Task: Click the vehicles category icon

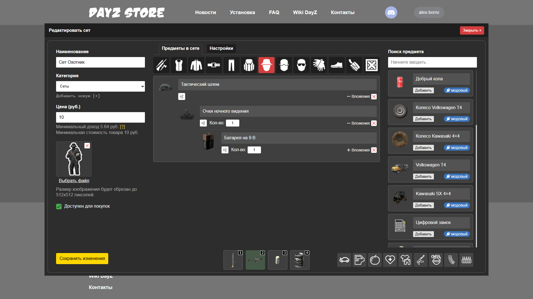Action: pos(344,260)
